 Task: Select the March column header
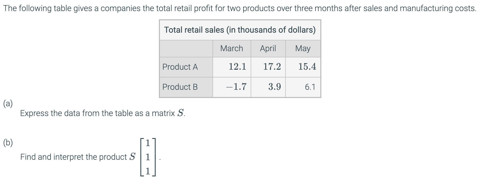click(232, 48)
